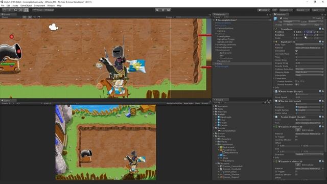Click first Edit Collider button
This screenshot has height=184, width=327.
point(298,130)
